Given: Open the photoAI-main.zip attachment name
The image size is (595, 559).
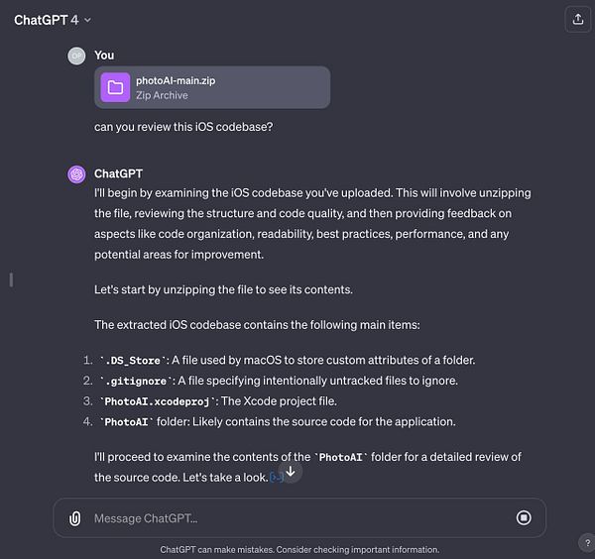Looking at the screenshot, I should (x=176, y=80).
